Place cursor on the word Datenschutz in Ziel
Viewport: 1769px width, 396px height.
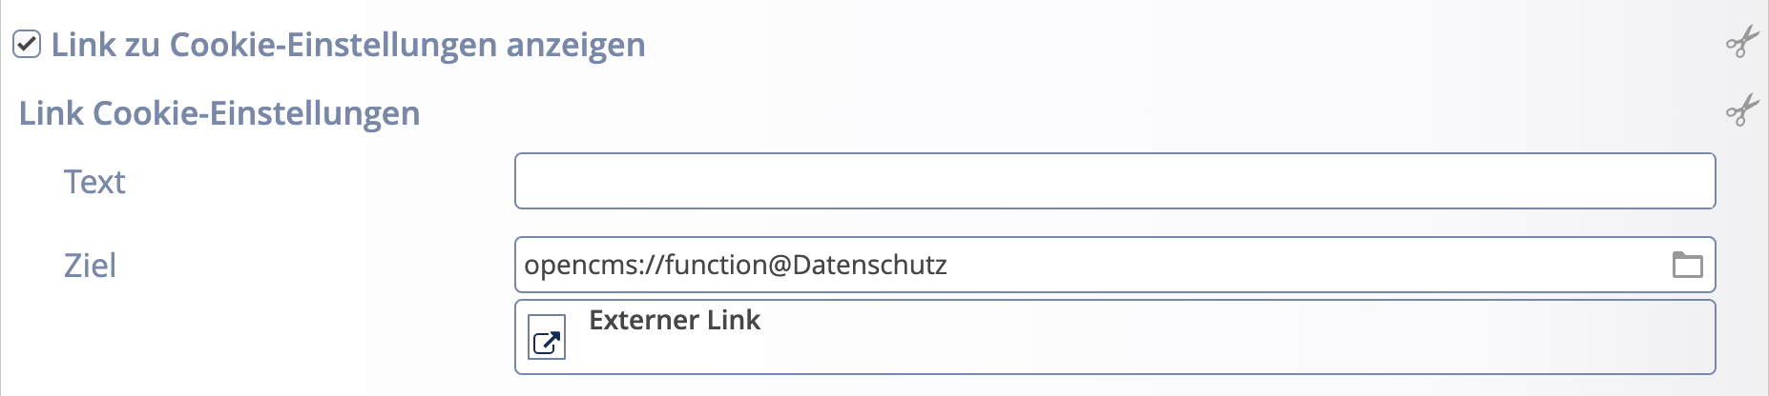[869, 265]
